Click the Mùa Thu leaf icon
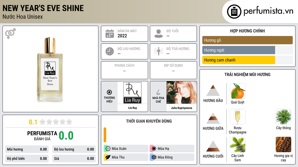Viewport: 298px width, 167px height. pos(108,157)
